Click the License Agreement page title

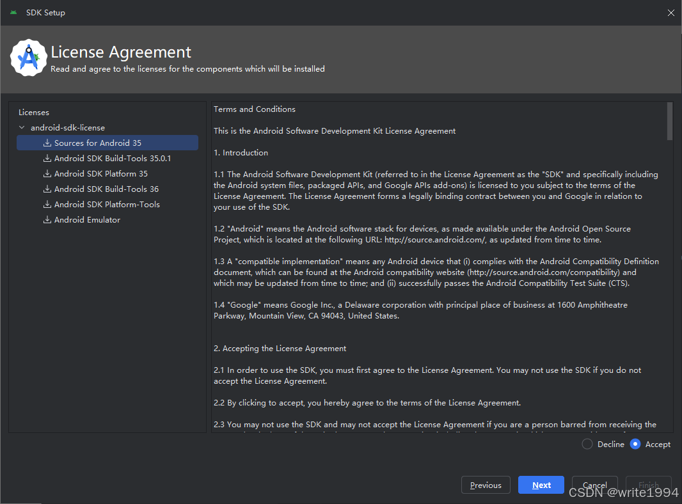121,52
